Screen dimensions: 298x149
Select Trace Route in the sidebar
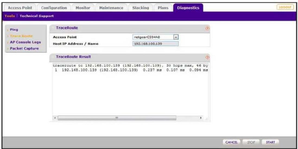click(21, 36)
